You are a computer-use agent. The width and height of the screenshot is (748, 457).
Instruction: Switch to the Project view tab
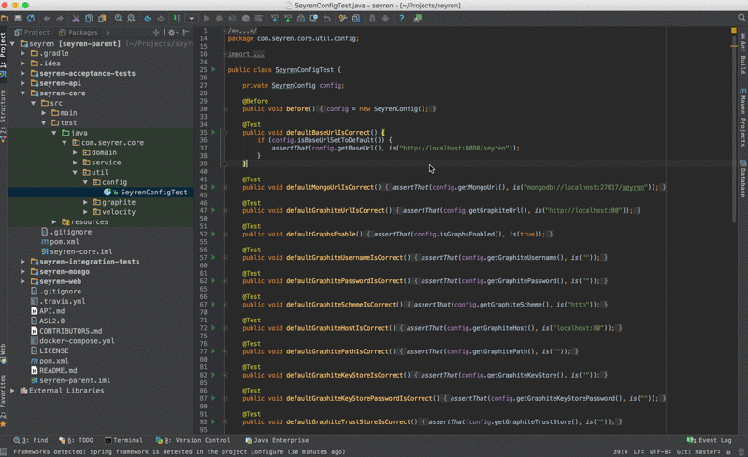click(32, 33)
